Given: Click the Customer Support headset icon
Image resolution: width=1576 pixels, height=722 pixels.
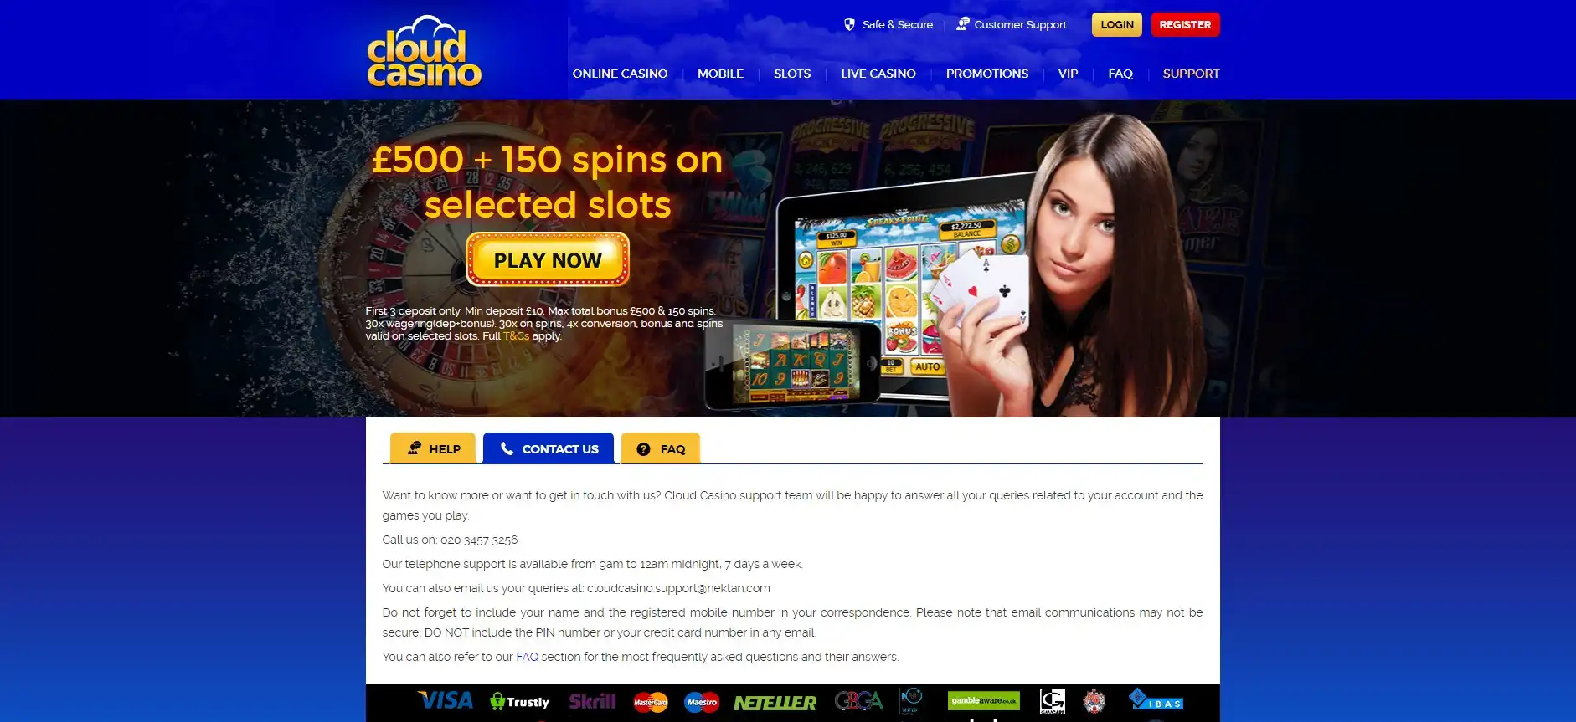Looking at the screenshot, I should tap(963, 24).
